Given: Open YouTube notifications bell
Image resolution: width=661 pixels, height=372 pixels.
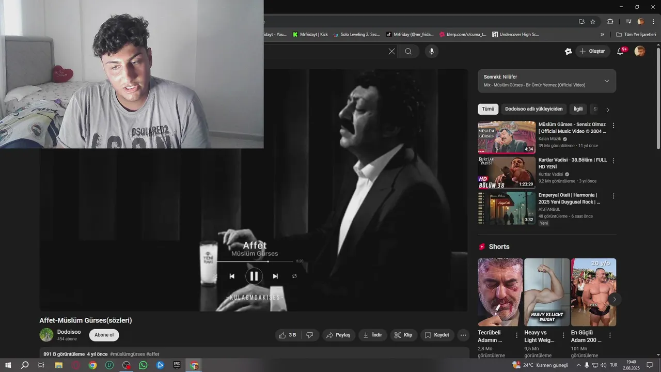Looking at the screenshot, I should (621, 51).
